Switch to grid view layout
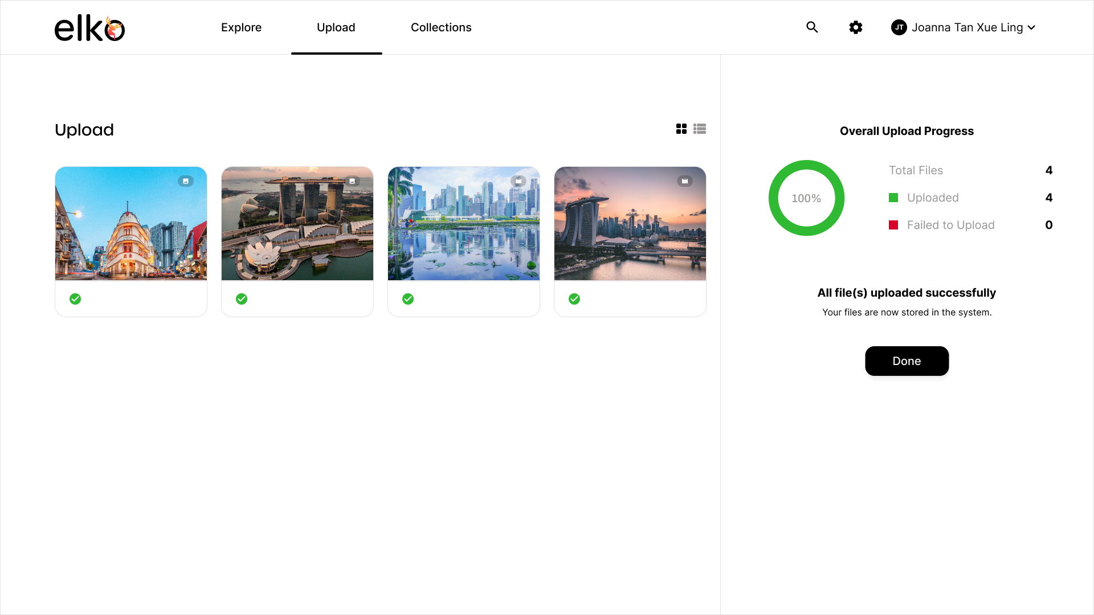 681,129
